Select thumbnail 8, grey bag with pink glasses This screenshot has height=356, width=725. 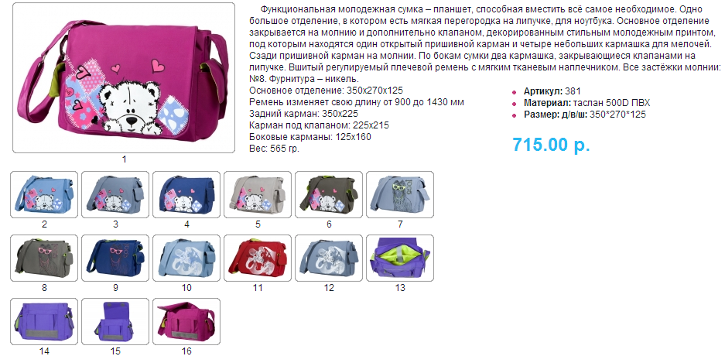point(44,258)
